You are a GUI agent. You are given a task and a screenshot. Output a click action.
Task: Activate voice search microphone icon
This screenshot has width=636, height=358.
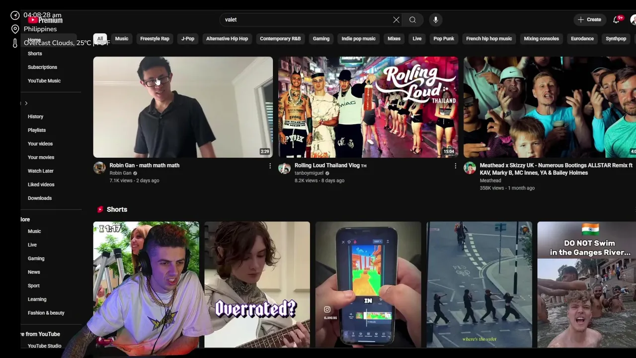tap(436, 20)
